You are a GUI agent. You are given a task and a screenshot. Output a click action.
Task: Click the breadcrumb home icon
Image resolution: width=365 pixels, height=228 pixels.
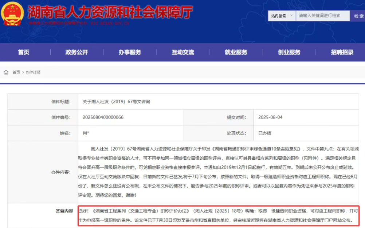click(6, 72)
